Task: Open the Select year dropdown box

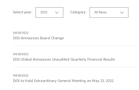Action: (49, 12)
